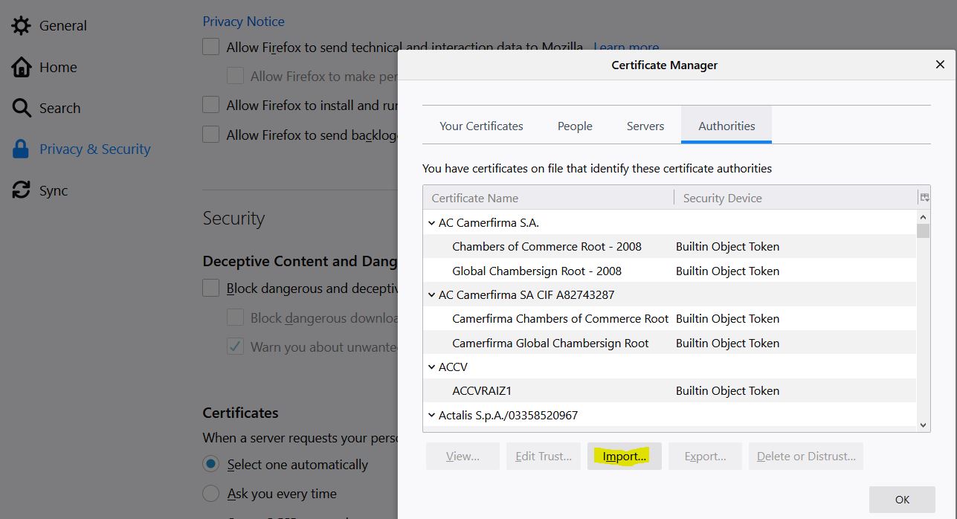Click the Privacy & Security lock icon

21,149
